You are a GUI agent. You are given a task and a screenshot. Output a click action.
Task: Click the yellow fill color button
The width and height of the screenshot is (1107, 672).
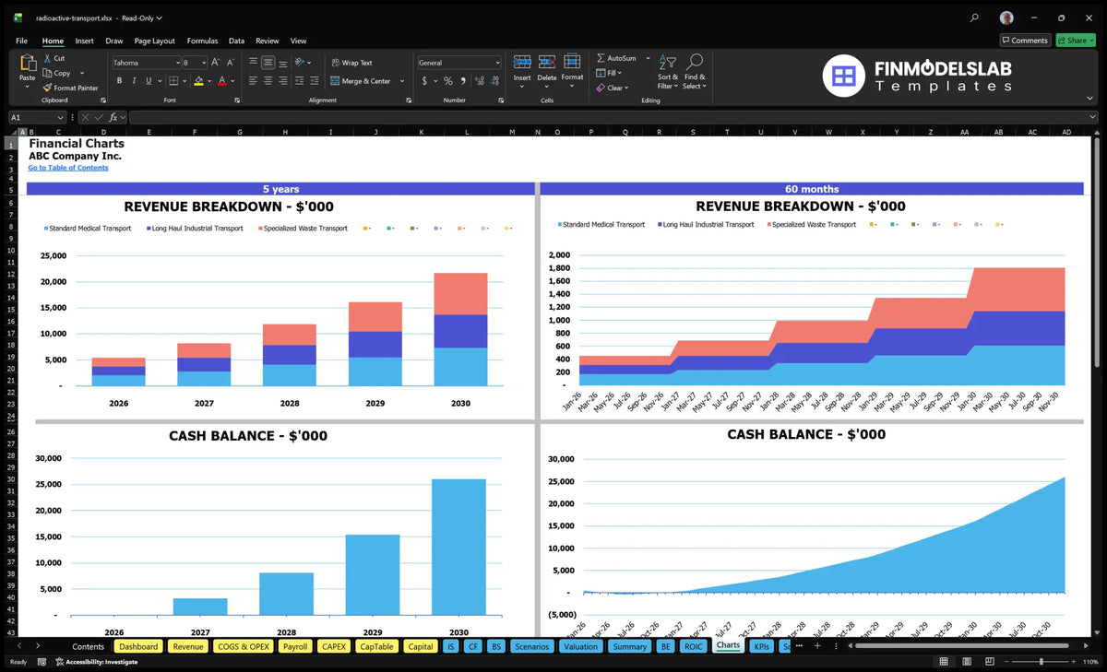[x=198, y=81]
